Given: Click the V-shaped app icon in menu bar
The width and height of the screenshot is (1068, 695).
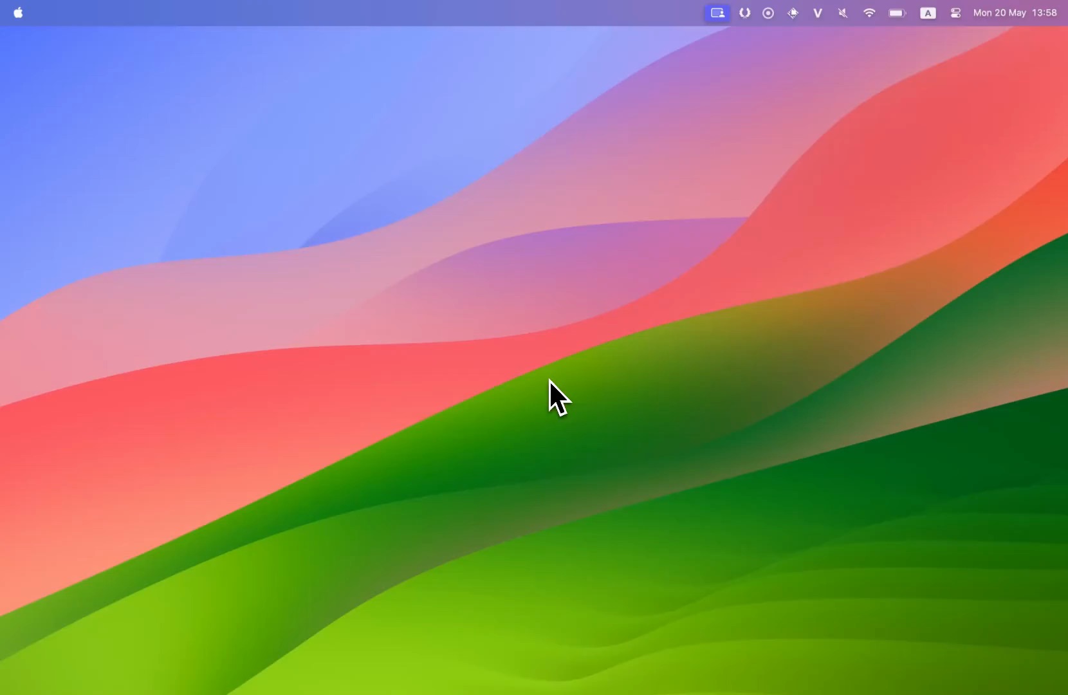Looking at the screenshot, I should pos(818,13).
